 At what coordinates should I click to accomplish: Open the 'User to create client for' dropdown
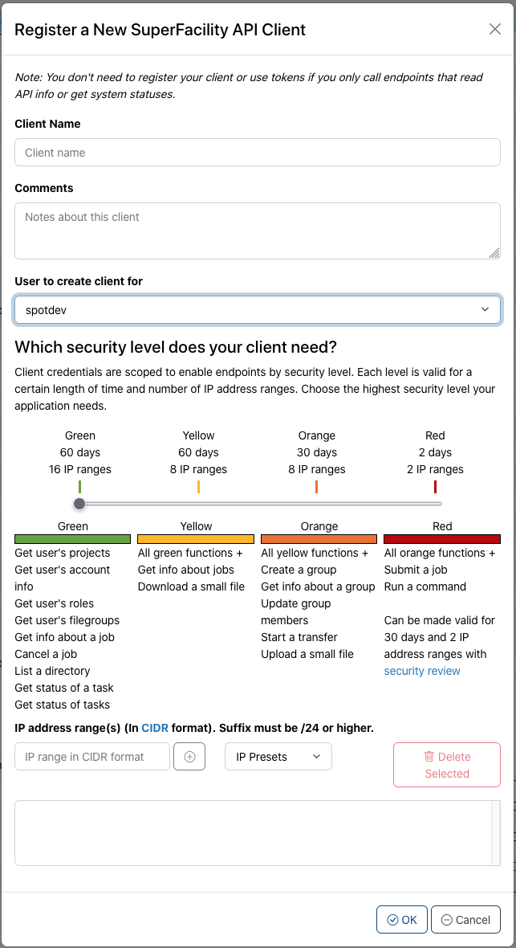tap(257, 309)
